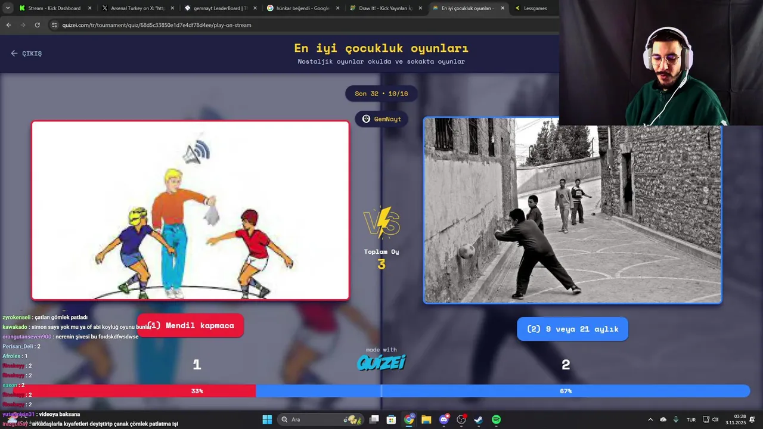Open the volume speaker tray icon
Viewport: 763px width, 429px height.
coord(715,419)
